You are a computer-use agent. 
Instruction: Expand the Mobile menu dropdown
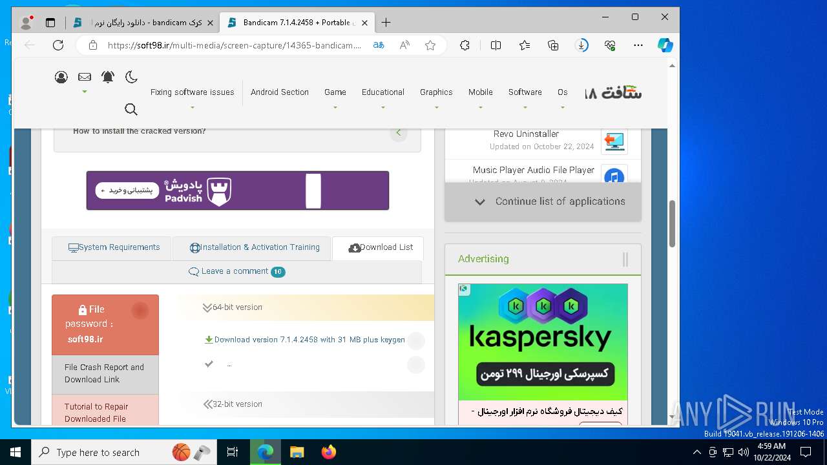(481, 92)
